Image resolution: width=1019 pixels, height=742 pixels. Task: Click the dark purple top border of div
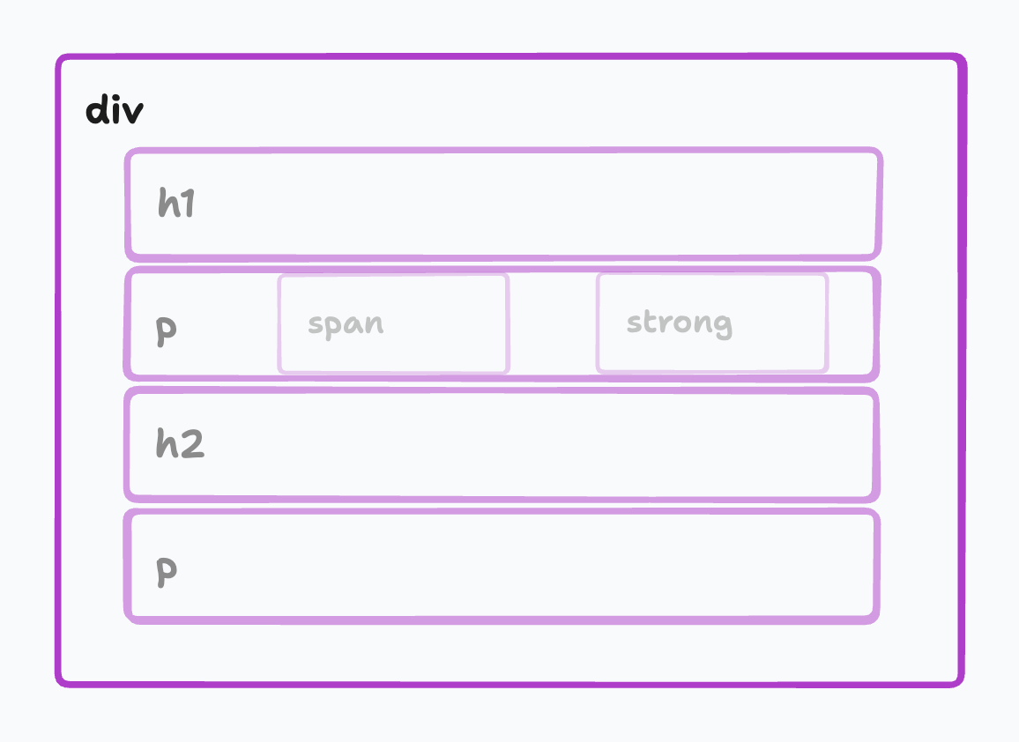pos(510,57)
